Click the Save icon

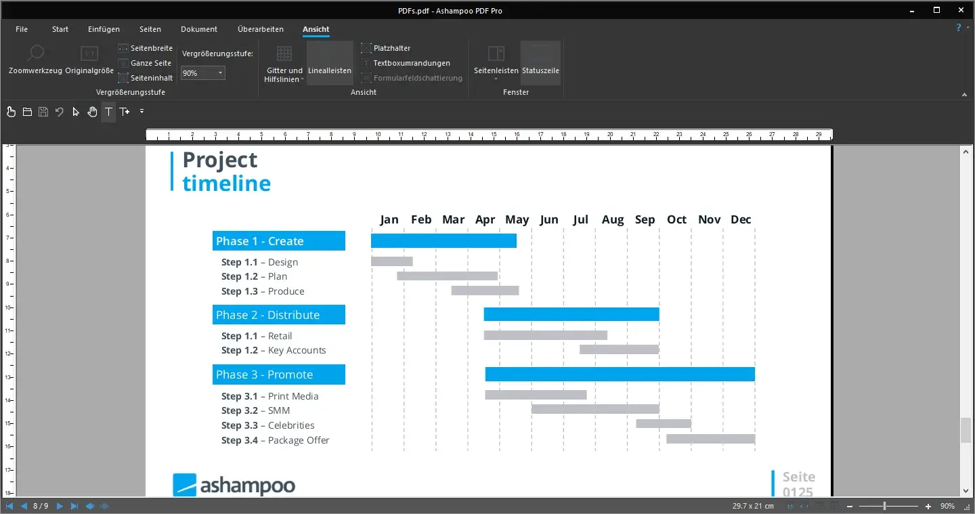point(43,112)
